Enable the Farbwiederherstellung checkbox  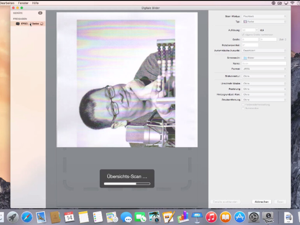[244, 104]
